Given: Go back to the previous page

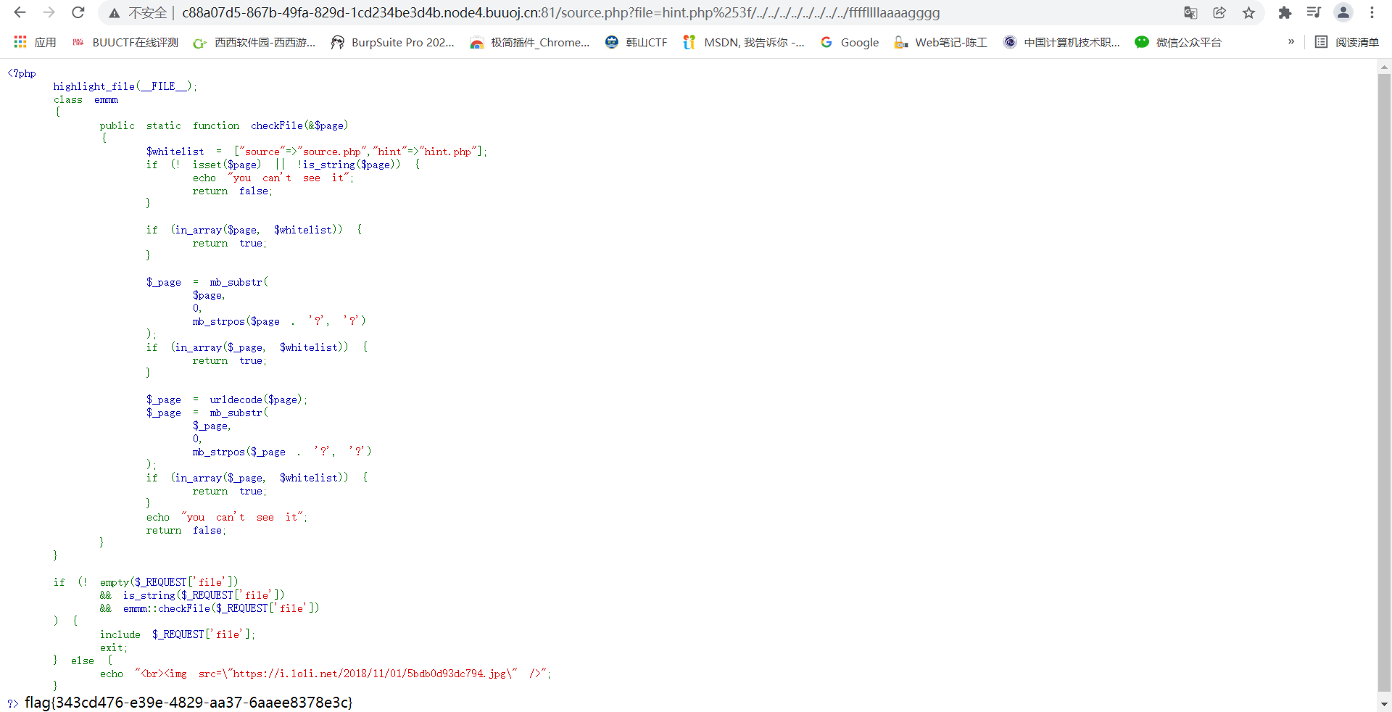Looking at the screenshot, I should pos(20,12).
